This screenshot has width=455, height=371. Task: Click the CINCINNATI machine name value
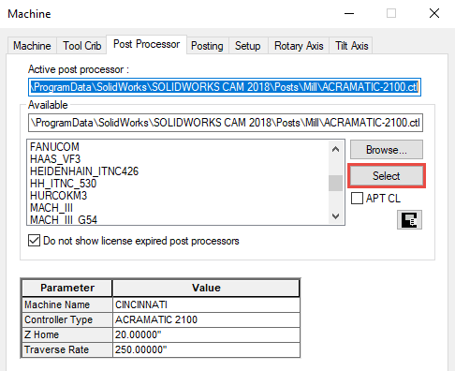pos(206,304)
